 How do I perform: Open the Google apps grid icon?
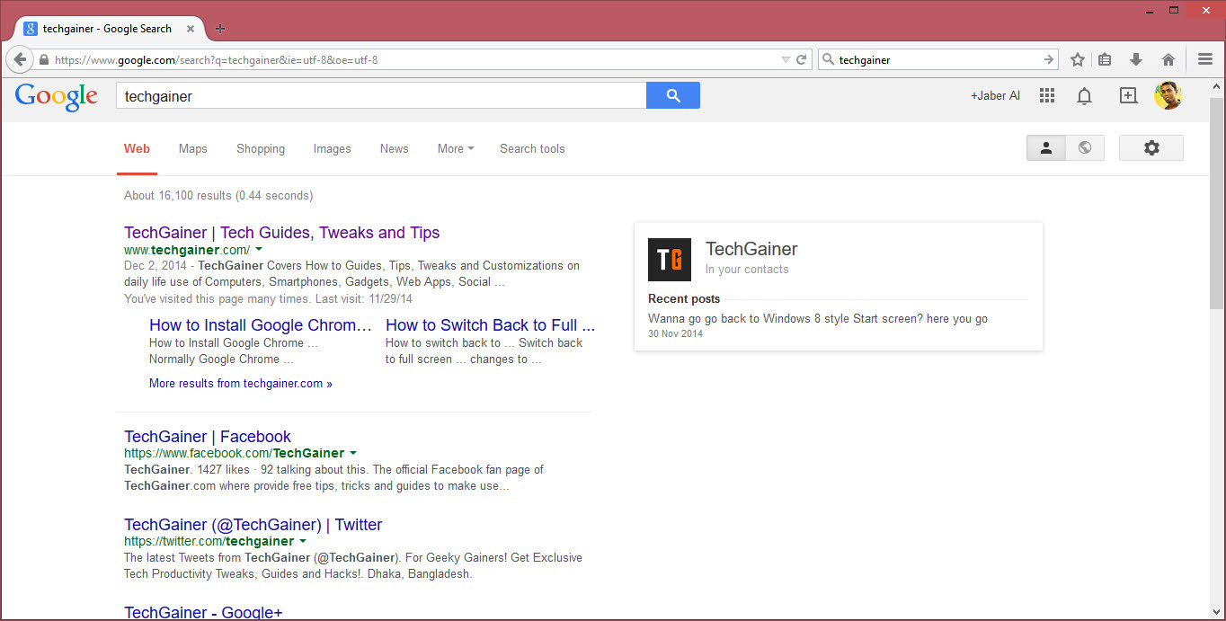pos(1046,95)
